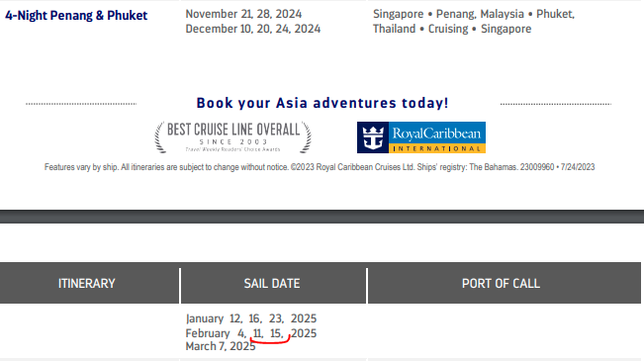The image size is (644, 361).
Task: Click the red handwritten underline annotation
Action: pos(270,340)
